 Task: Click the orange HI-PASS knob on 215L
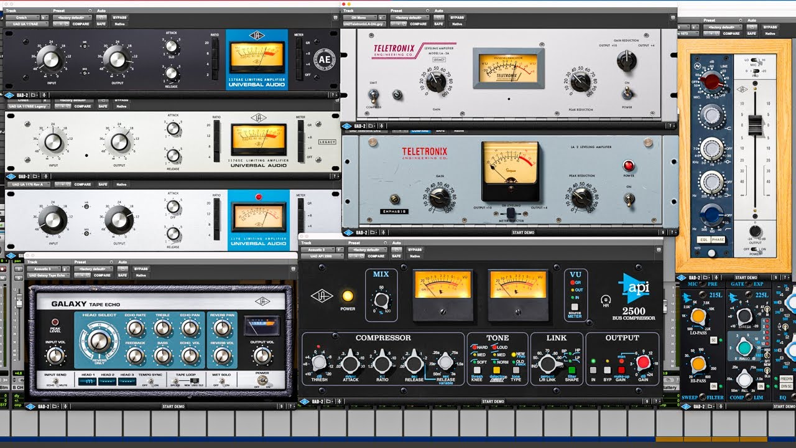click(698, 364)
